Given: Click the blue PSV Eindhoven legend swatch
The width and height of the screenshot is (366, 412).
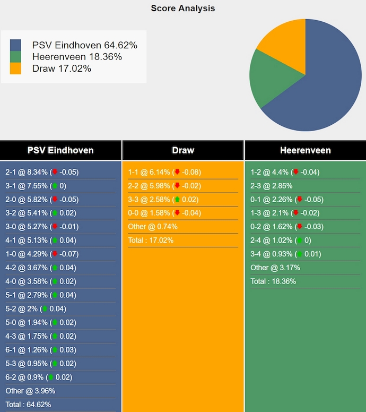Looking at the screenshot, I should [16, 45].
